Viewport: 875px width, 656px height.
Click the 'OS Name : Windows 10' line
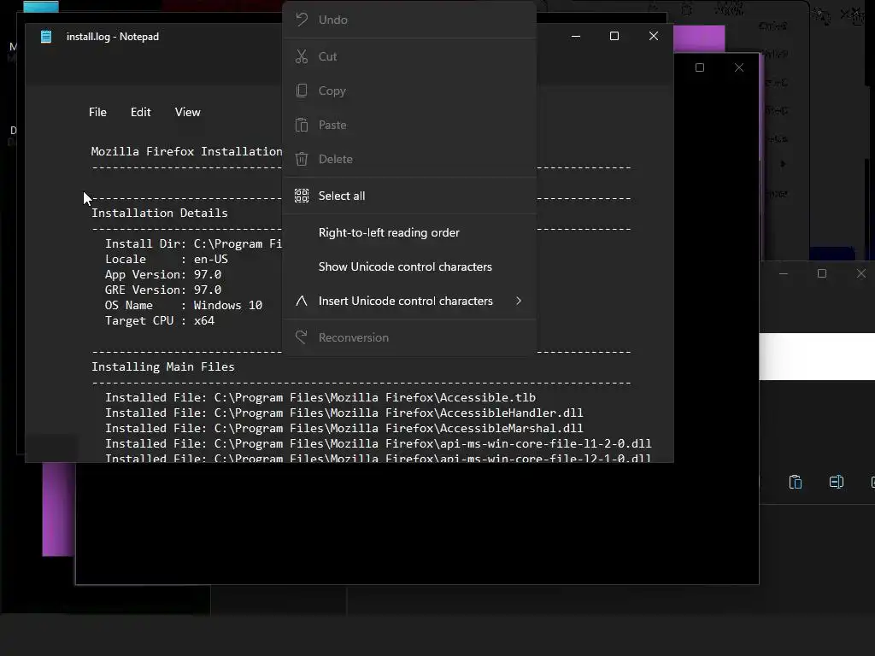pos(184,305)
